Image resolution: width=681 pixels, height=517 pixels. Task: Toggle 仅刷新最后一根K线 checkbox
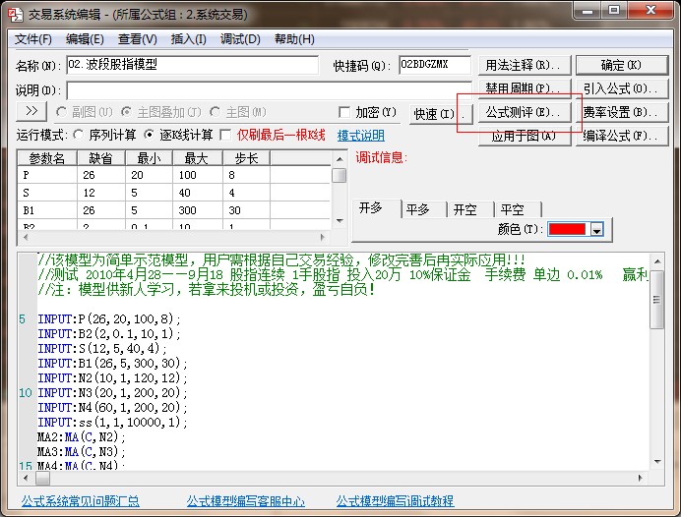[x=225, y=135]
